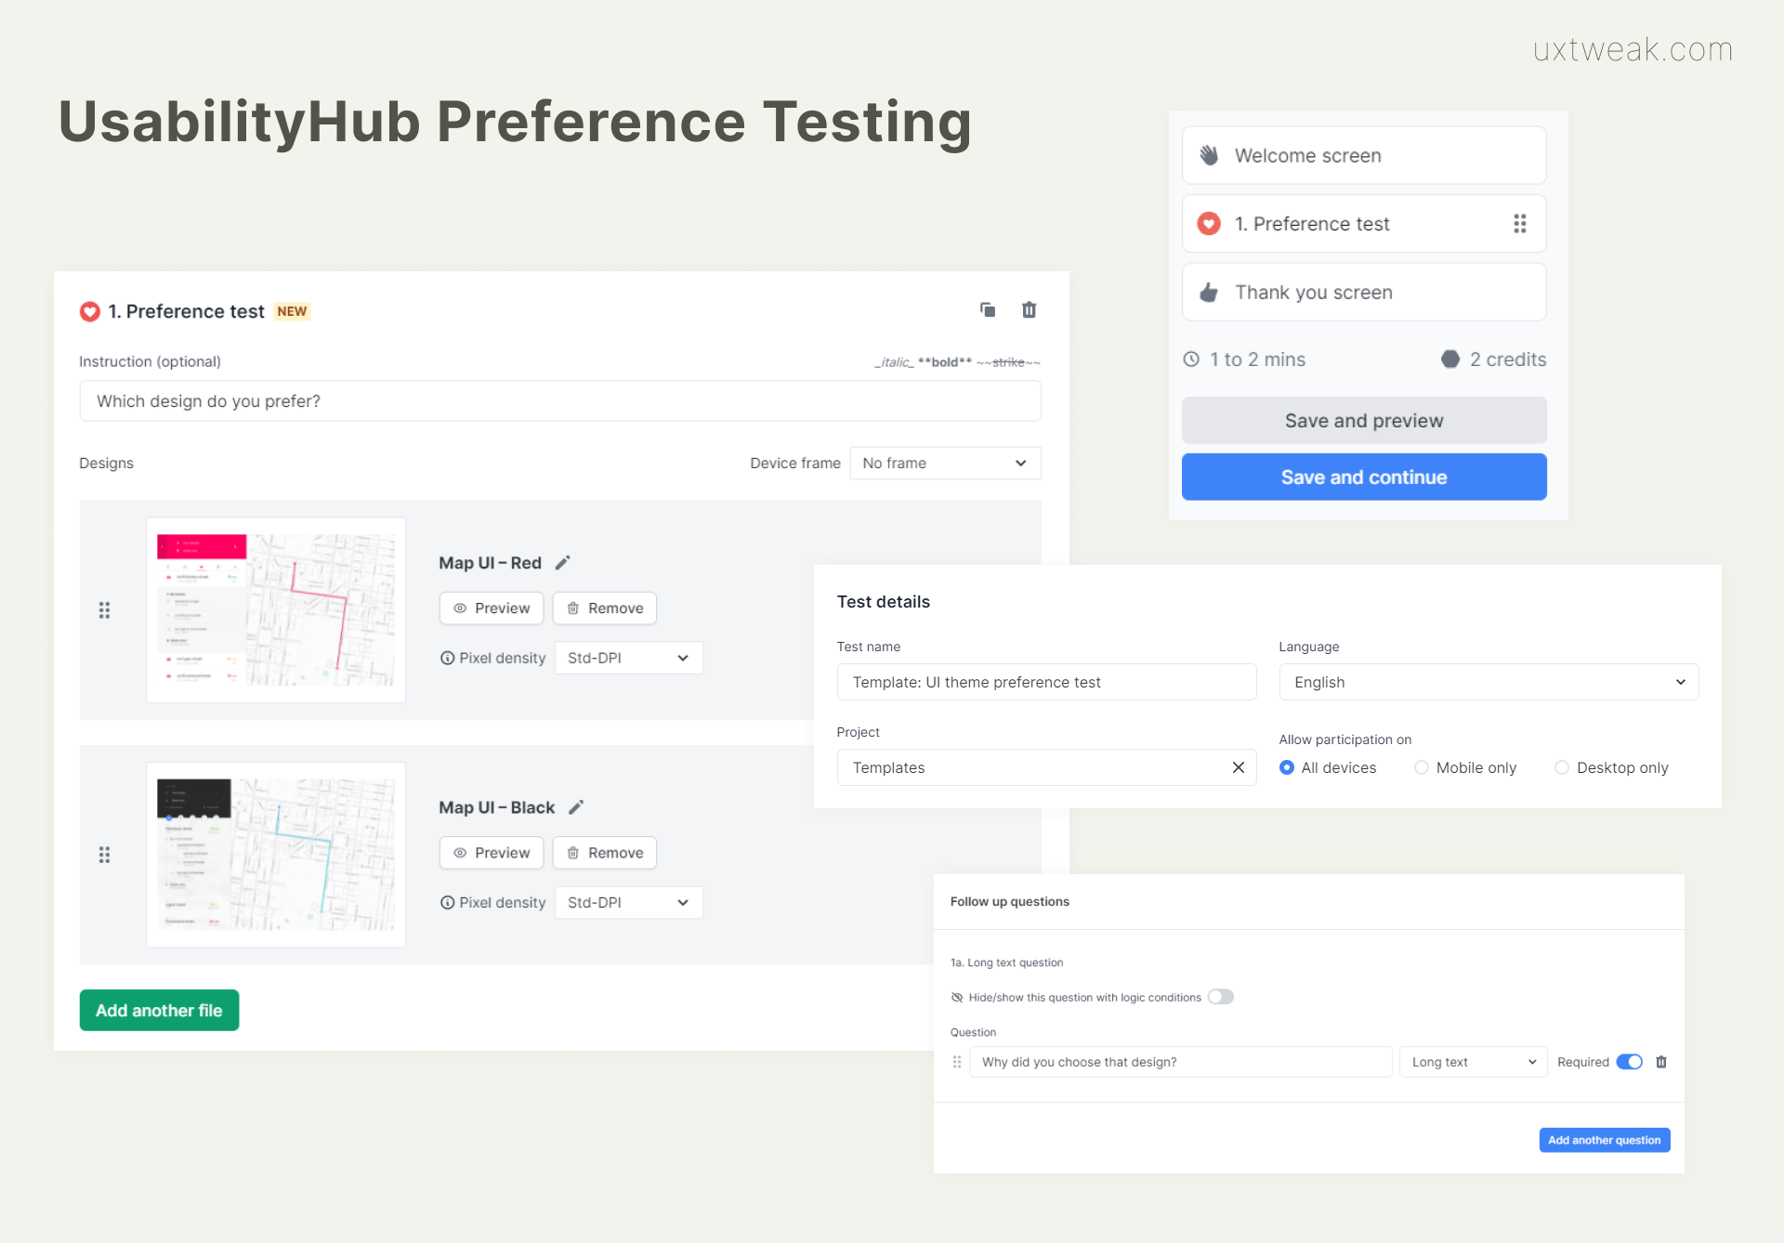The width and height of the screenshot is (1784, 1243).
Task: Click the '2 credits' text
Action: (x=1508, y=360)
